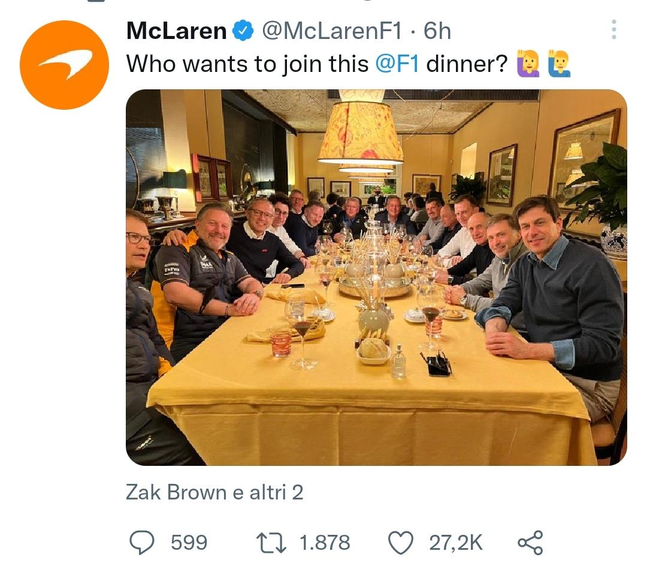Viewport: 647px width, 575px height.
Task: Click the "Who wants to join this" text
Action: 247,64
